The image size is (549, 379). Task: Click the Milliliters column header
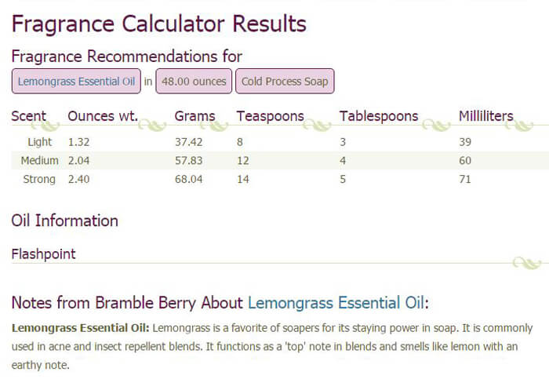point(485,116)
